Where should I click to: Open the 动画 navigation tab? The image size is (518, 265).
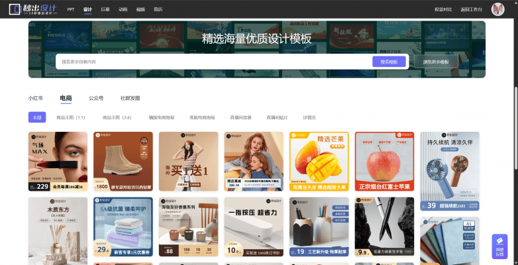(123, 10)
